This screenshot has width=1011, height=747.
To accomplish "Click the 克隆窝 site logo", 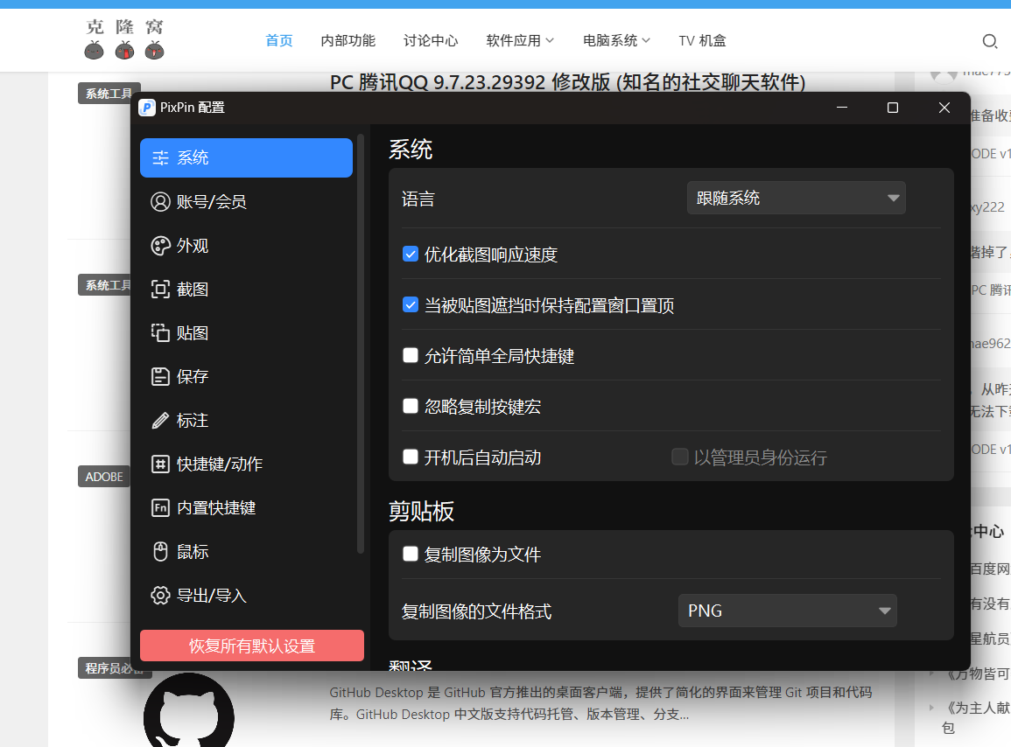I will [x=124, y=38].
